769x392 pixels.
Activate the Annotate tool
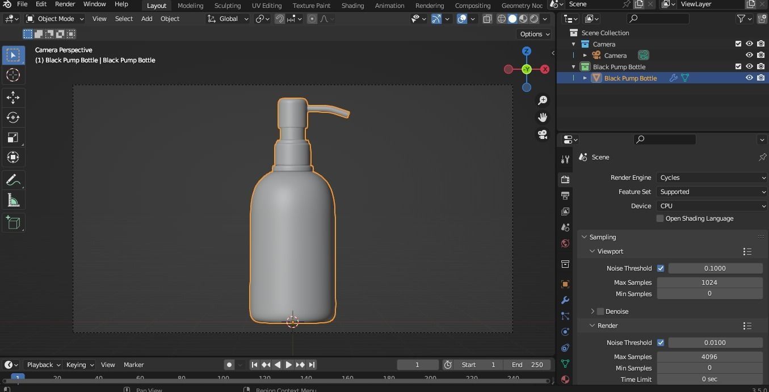(13, 180)
